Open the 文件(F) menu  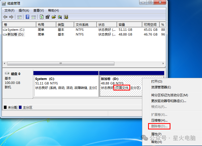[x=9, y=11]
